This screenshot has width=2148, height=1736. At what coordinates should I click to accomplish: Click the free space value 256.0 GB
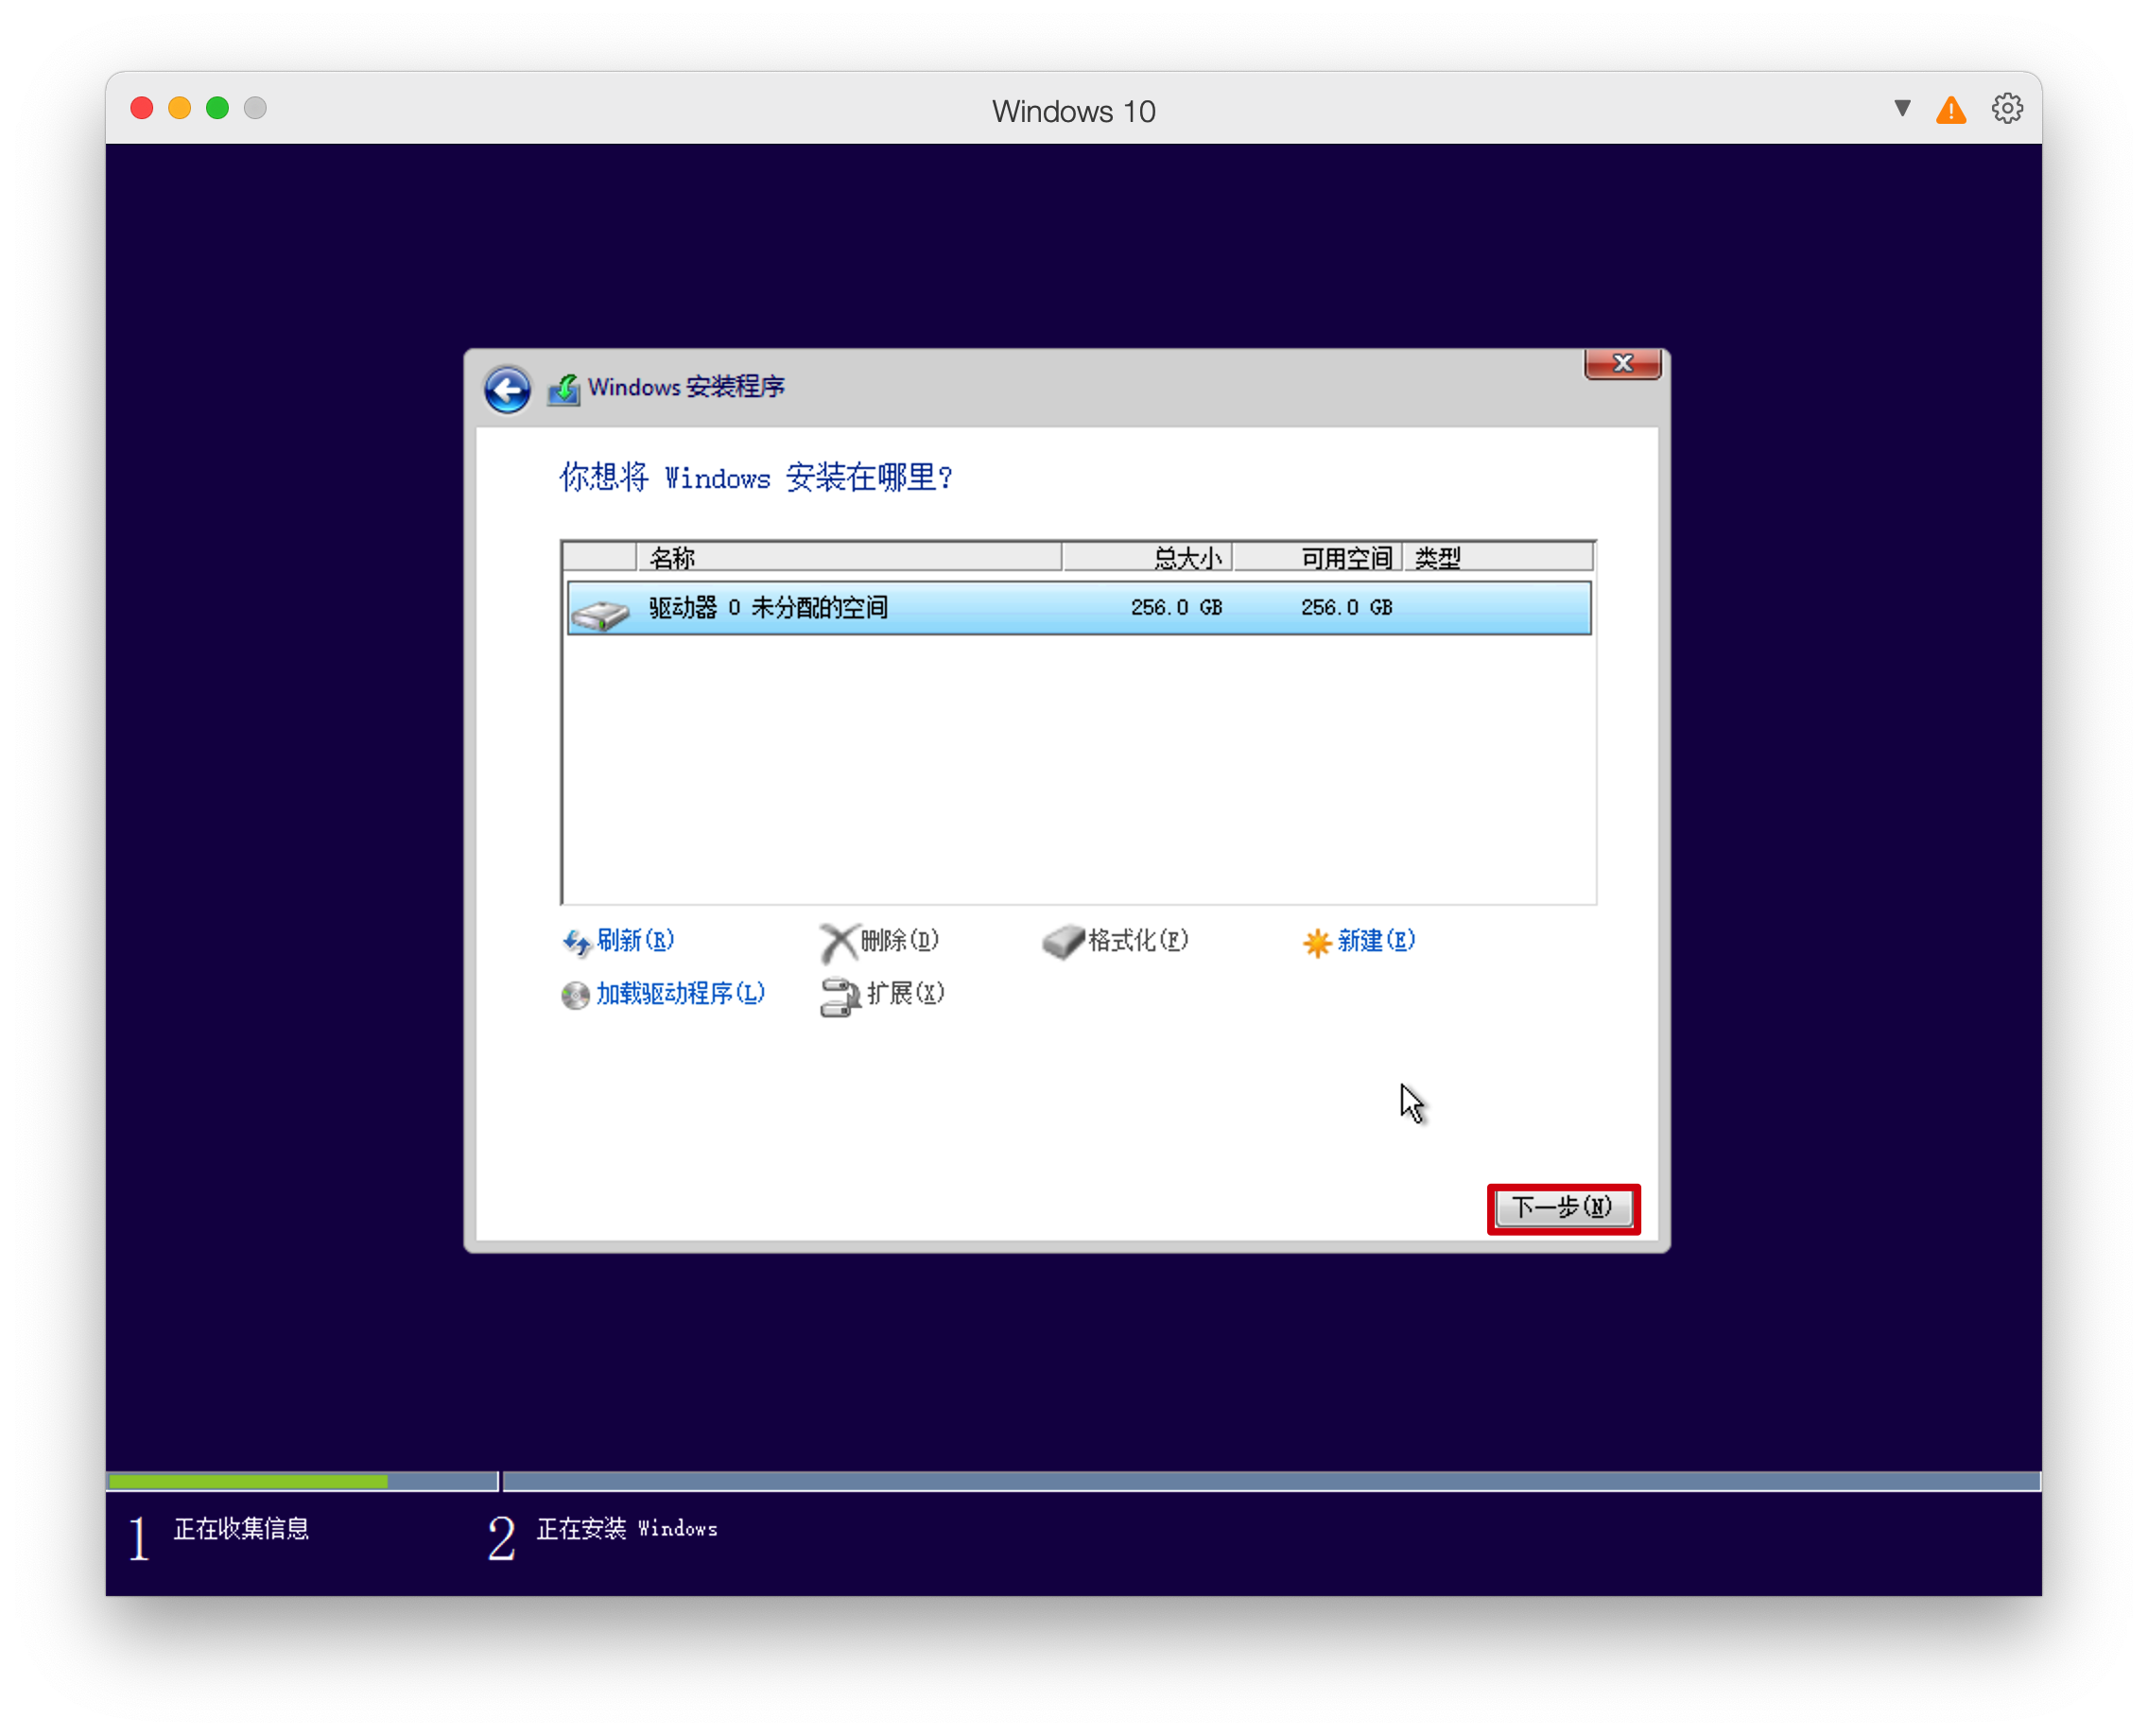pyautogui.click(x=1346, y=608)
